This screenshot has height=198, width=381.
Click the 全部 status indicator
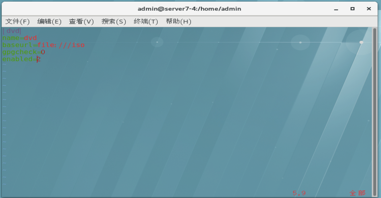357,193
